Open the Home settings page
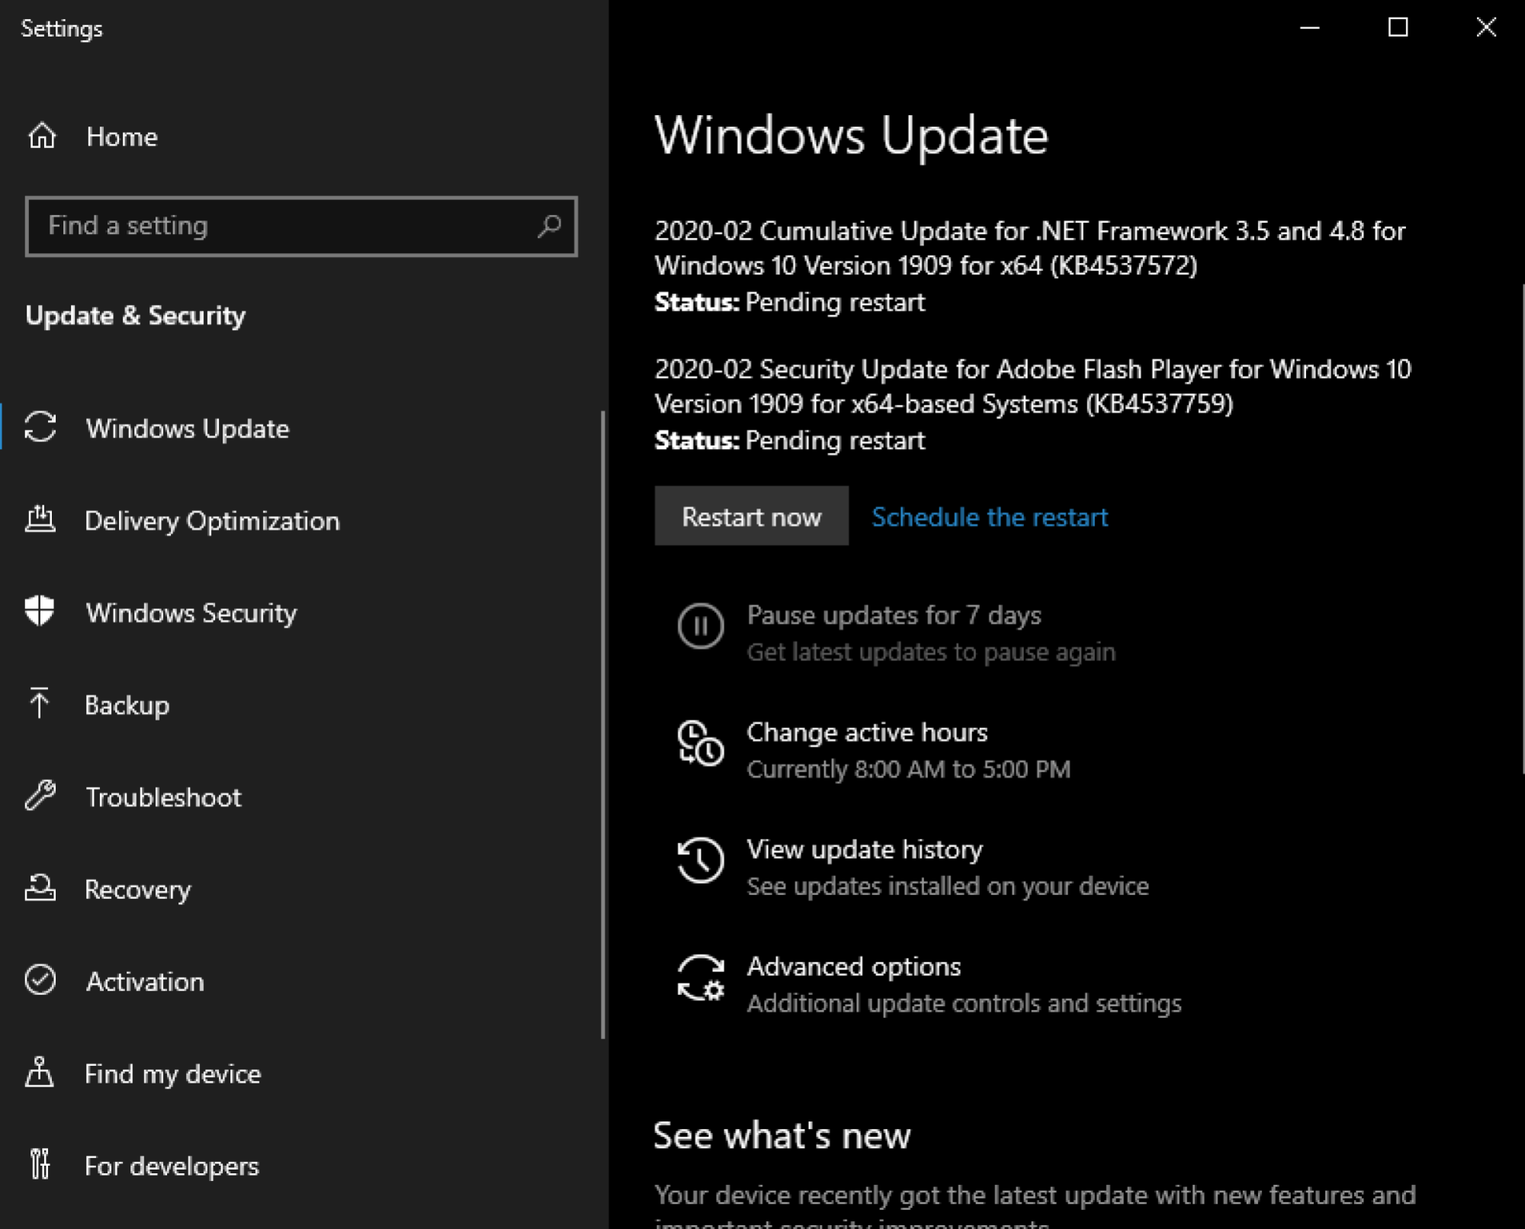Image resolution: width=1525 pixels, height=1229 pixels. click(x=303, y=136)
